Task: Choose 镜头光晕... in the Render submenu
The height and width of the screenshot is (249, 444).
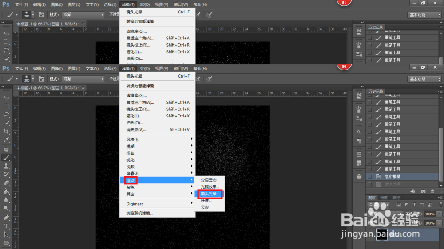Action: coord(210,194)
